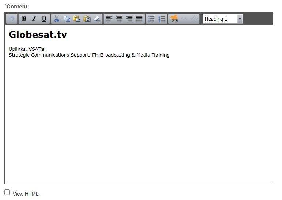Click Paste as plain text icon
The width and height of the screenshot is (282, 200).
pyautogui.click(x=87, y=19)
